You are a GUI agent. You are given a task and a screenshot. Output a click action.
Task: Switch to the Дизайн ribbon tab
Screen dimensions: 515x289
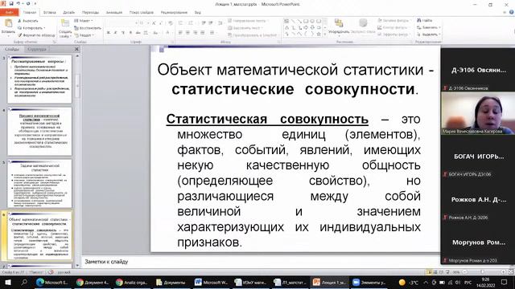pos(68,13)
